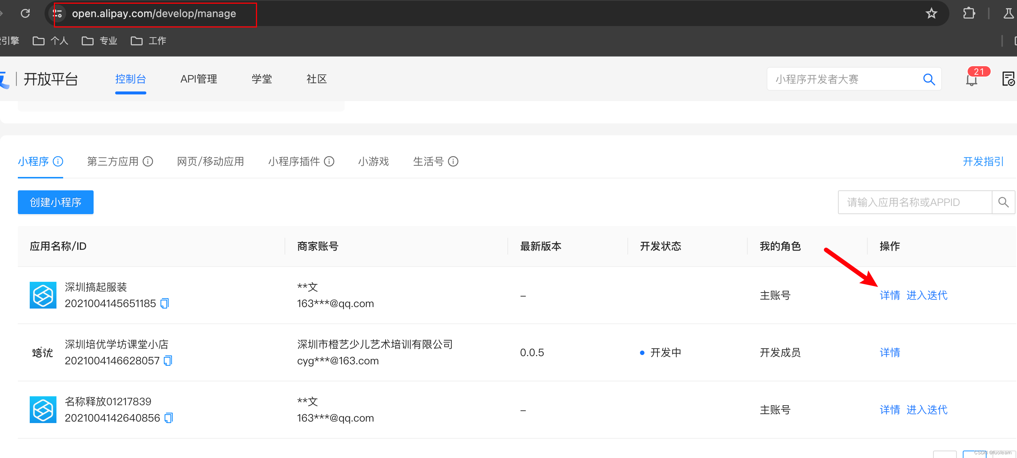Click search button next to APPID field
The width and height of the screenshot is (1017, 458).
point(1003,202)
